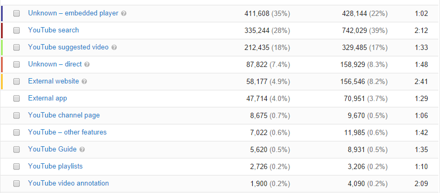Viewport: 440px width, 193px height.
Task: Select the YouTube playlists row checkbox
Action: point(17,167)
